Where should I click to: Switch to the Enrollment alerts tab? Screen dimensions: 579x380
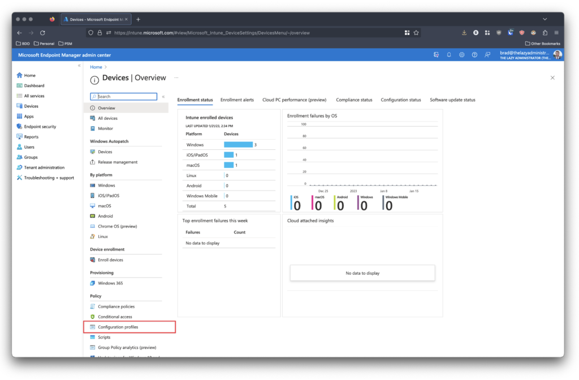[237, 100]
